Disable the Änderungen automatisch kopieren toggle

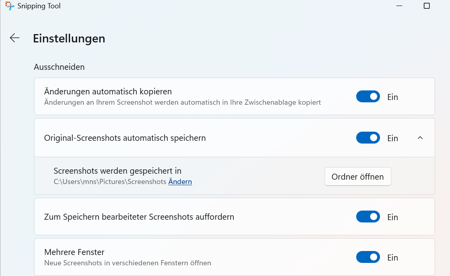pos(368,97)
